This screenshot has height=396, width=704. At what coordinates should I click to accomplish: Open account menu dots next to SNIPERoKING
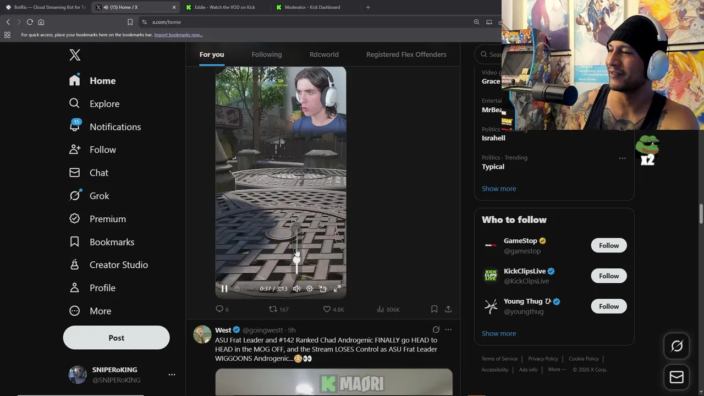click(172, 375)
